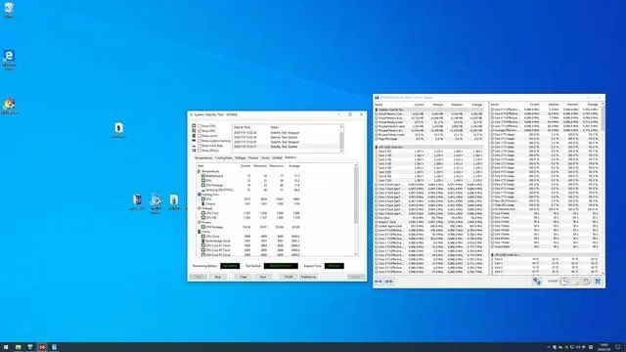Toggle Stress GPU(s) checkbox
Viewport: 626px width, 352px height.
click(x=200, y=151)
